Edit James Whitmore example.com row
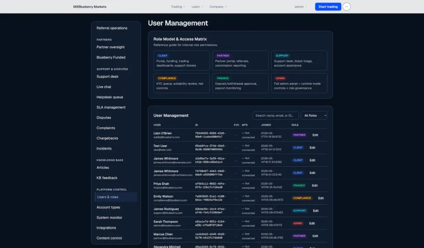The width and height of the screenshot is (424, 248). (x=312, y=161)
